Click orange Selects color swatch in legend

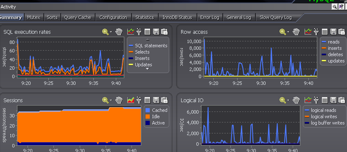point(131,52)
